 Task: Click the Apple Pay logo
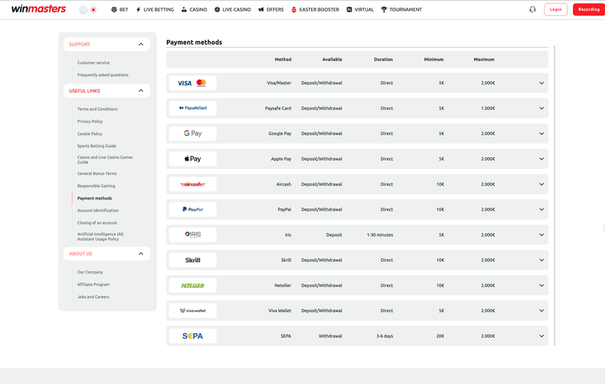(x=193, y=159)
